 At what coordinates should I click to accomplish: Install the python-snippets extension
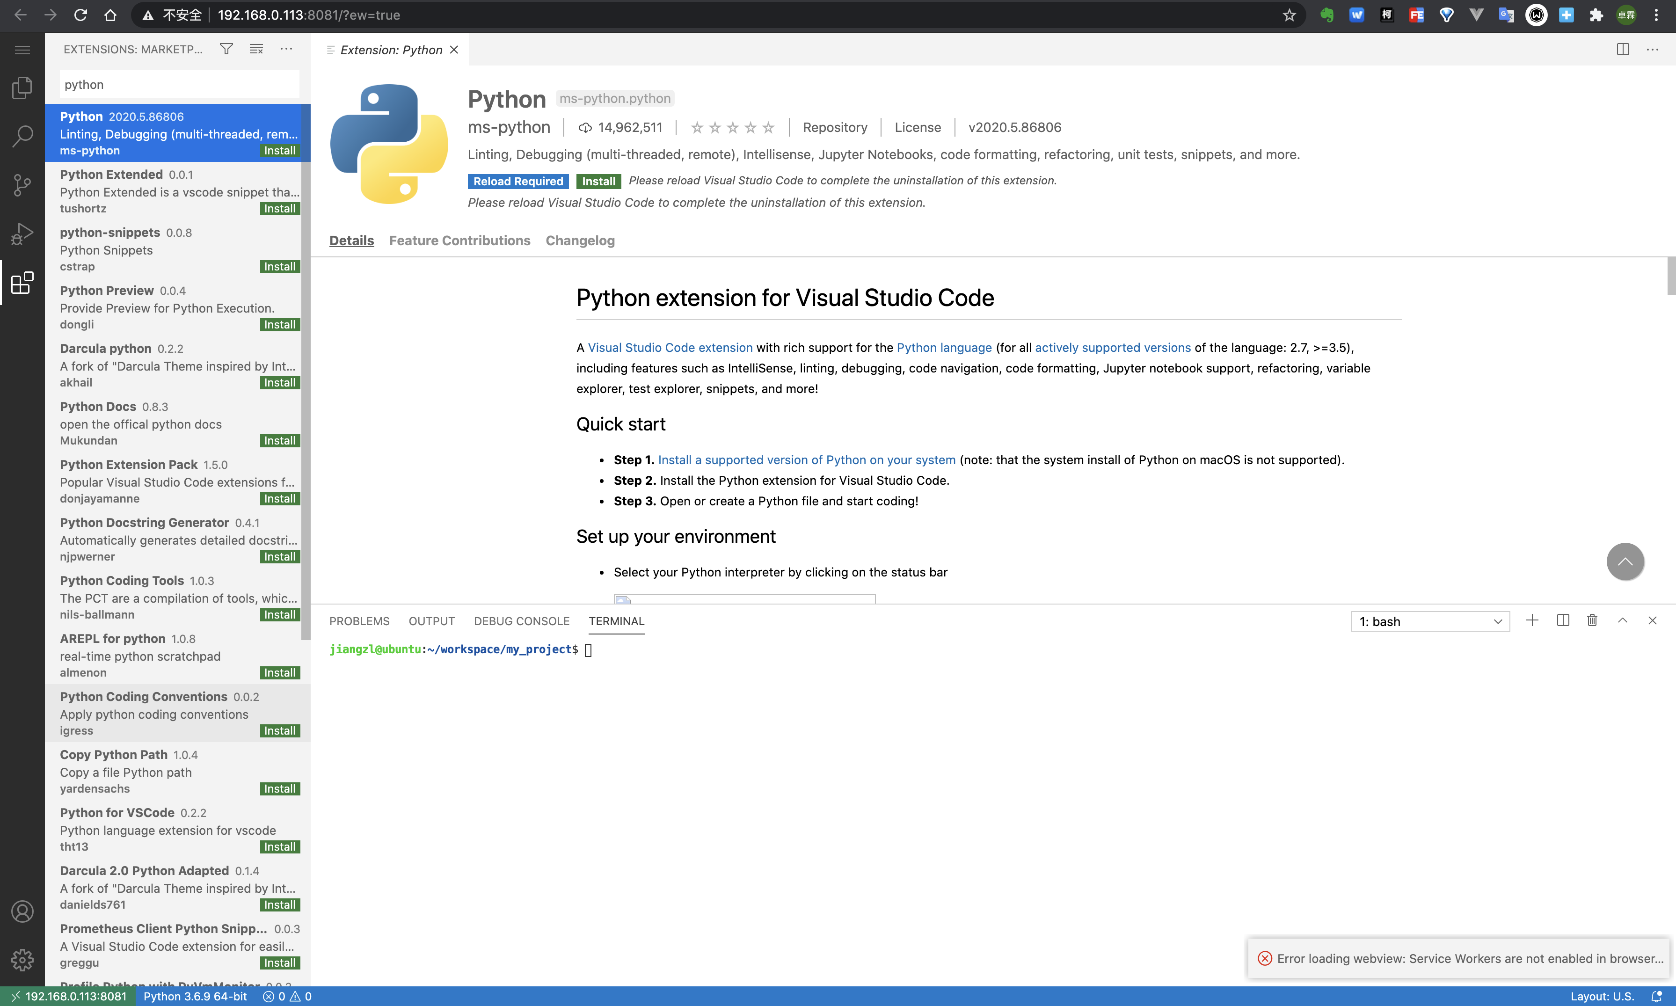pyautogui.click(x=280, y=266)
